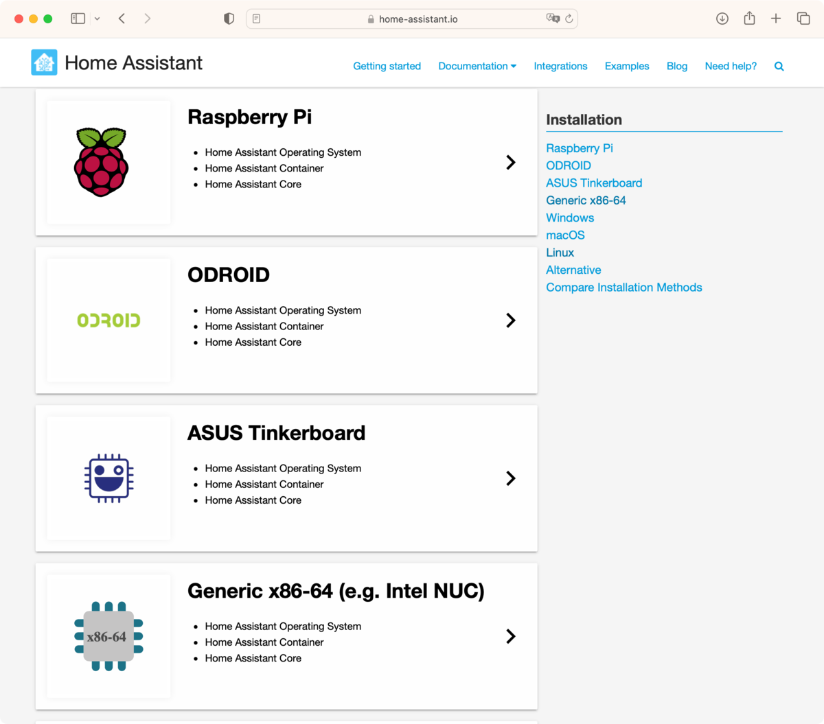Viewport: 824px width, 724px height.
Task: Open the sidebar dropdown arrow in Safari
Action: 98,19
